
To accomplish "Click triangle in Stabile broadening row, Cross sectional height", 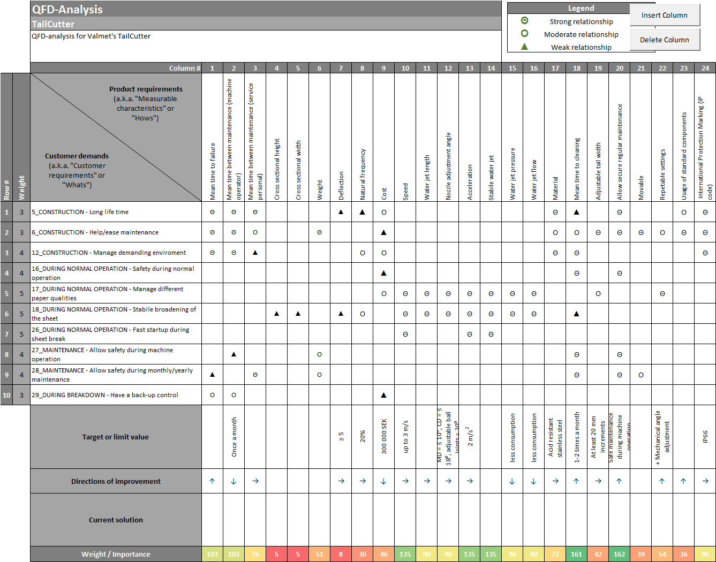I will [x=276, y=314].
